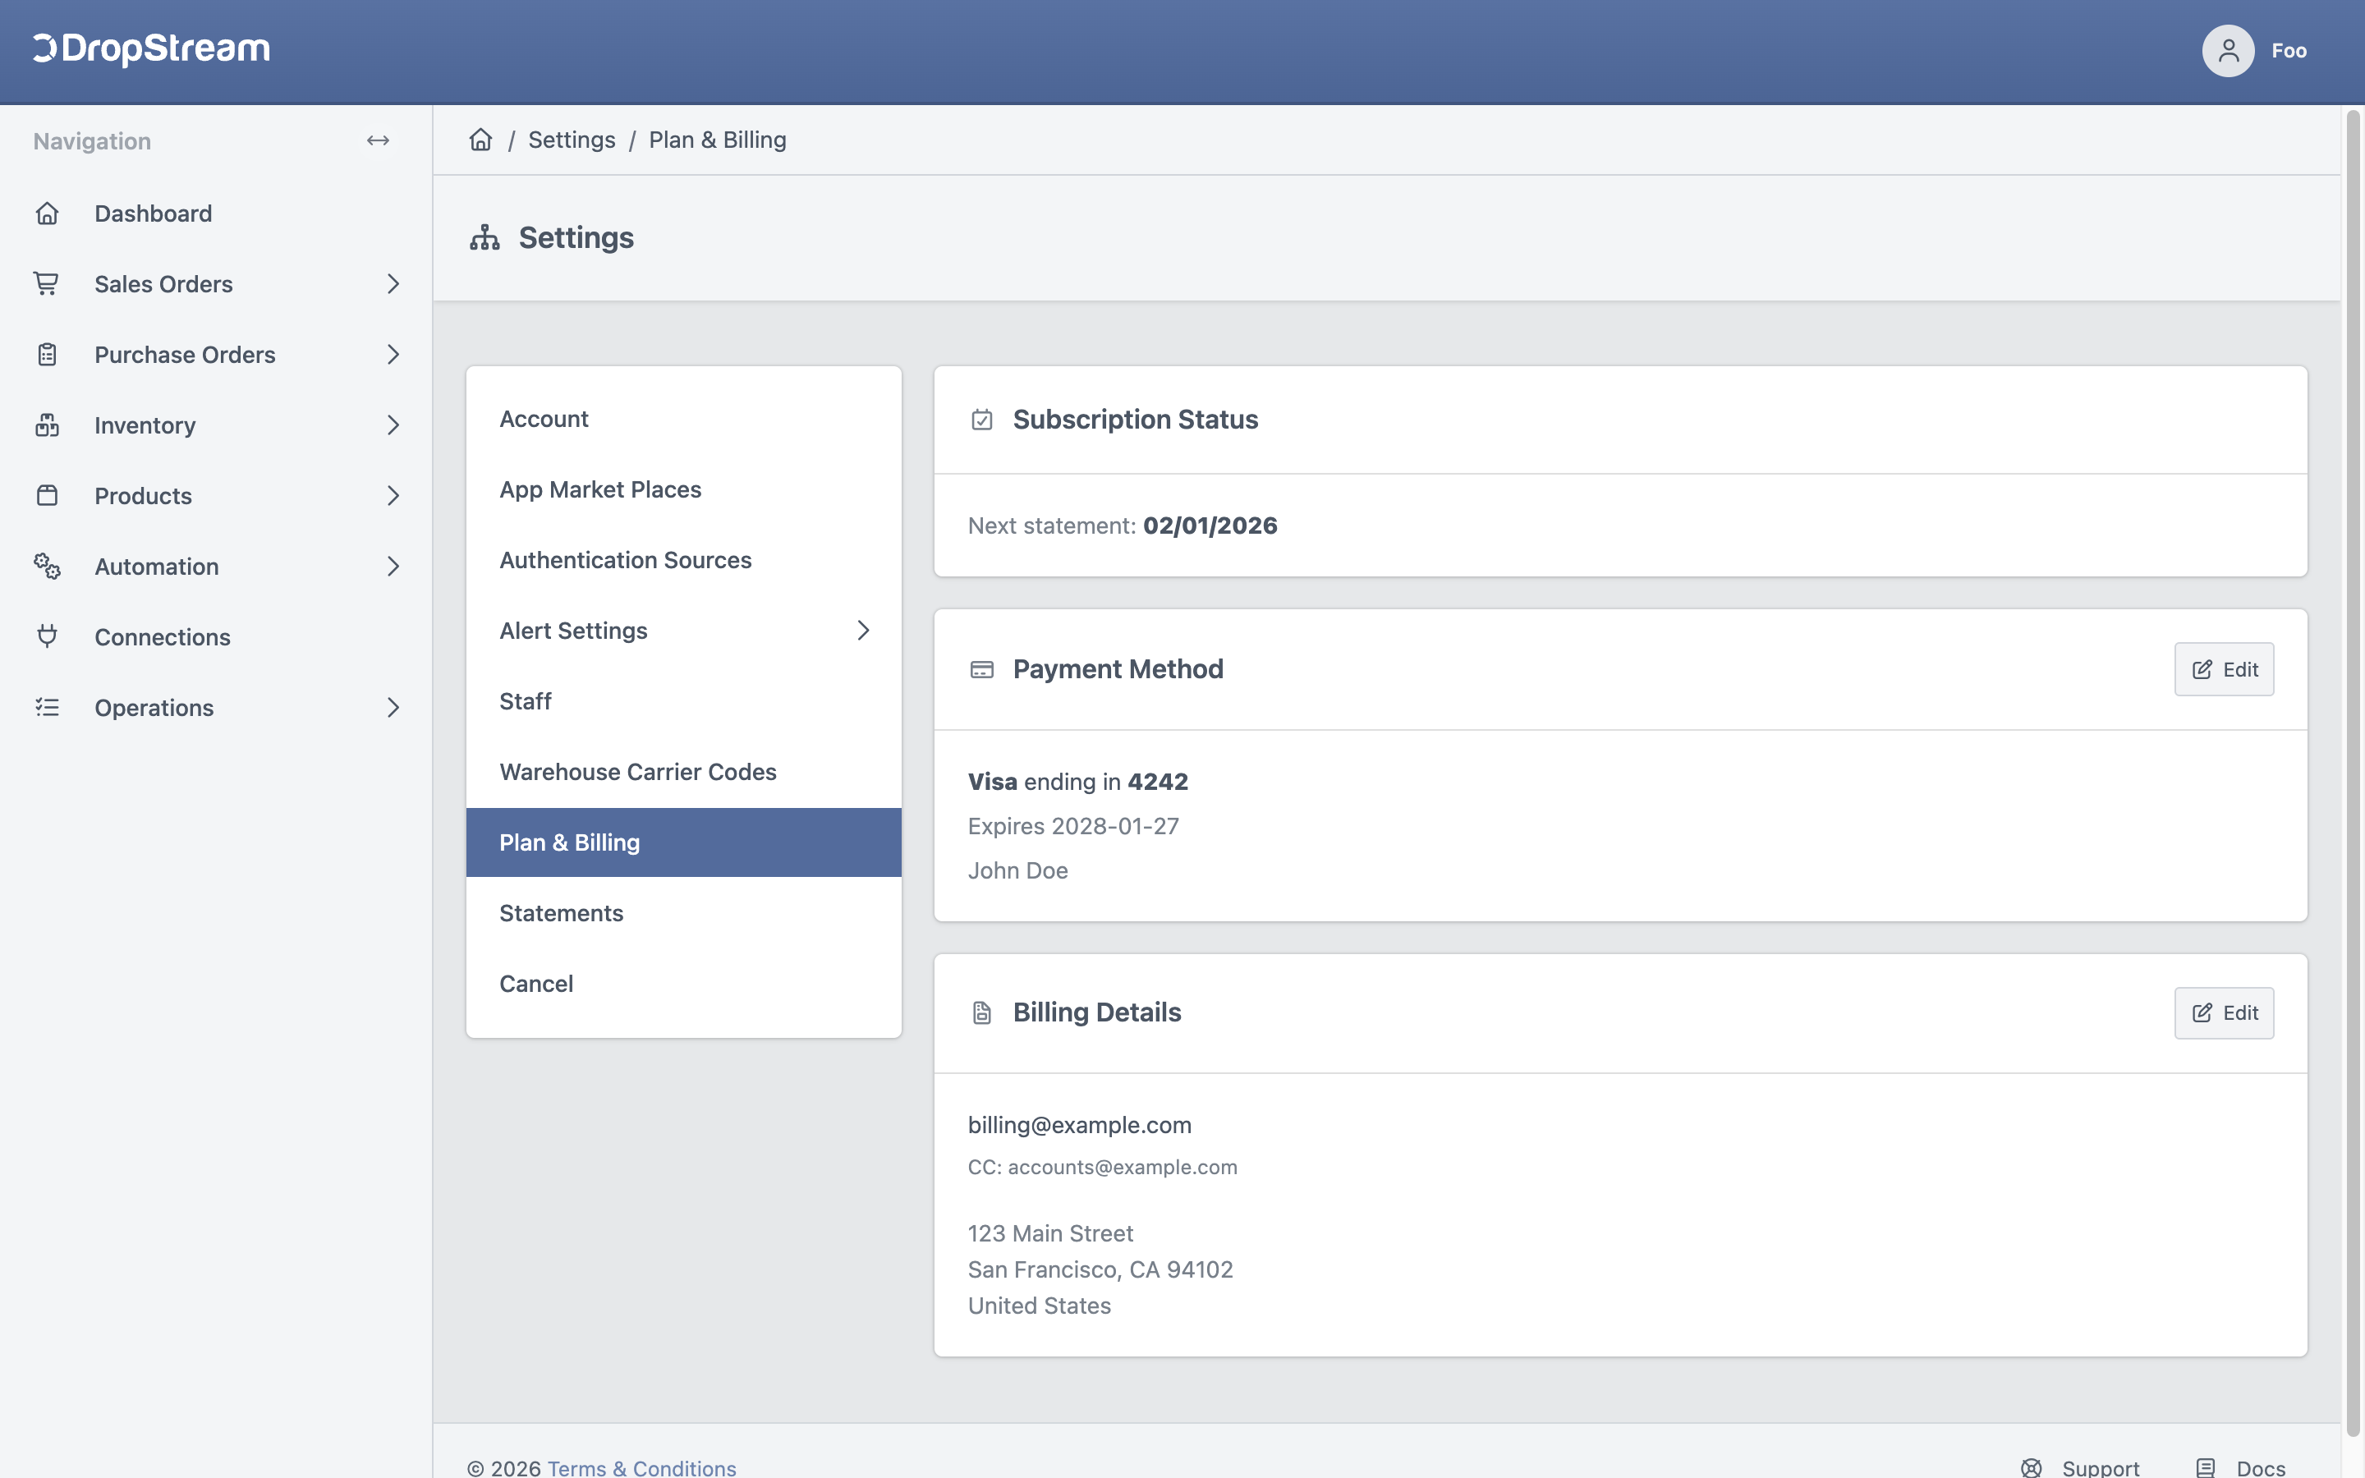Click the "United States" country text
Screen dimensions: 2365x1478
[1039, 1306]
